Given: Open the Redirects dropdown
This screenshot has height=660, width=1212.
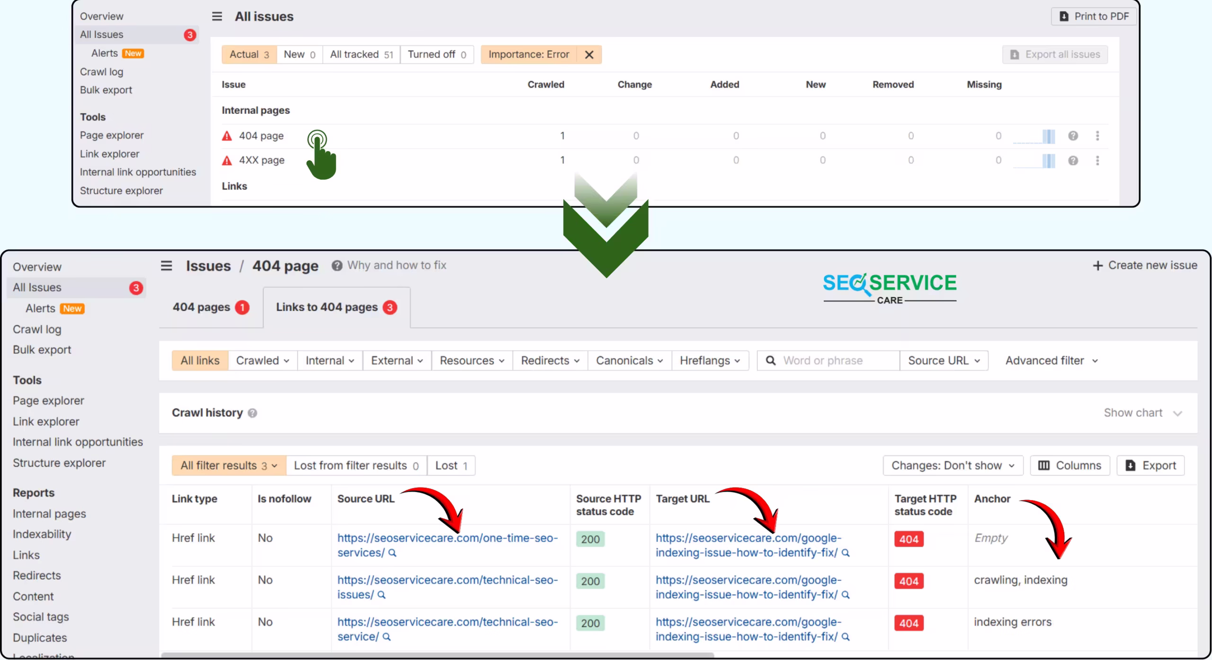Looking at the screenshot, I should 549,360.
